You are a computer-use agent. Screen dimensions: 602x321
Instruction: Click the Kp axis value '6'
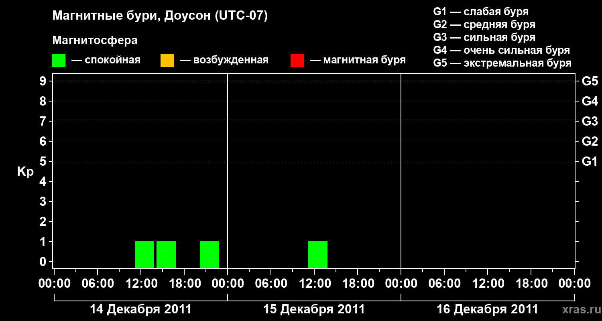[x=44, y=142]
